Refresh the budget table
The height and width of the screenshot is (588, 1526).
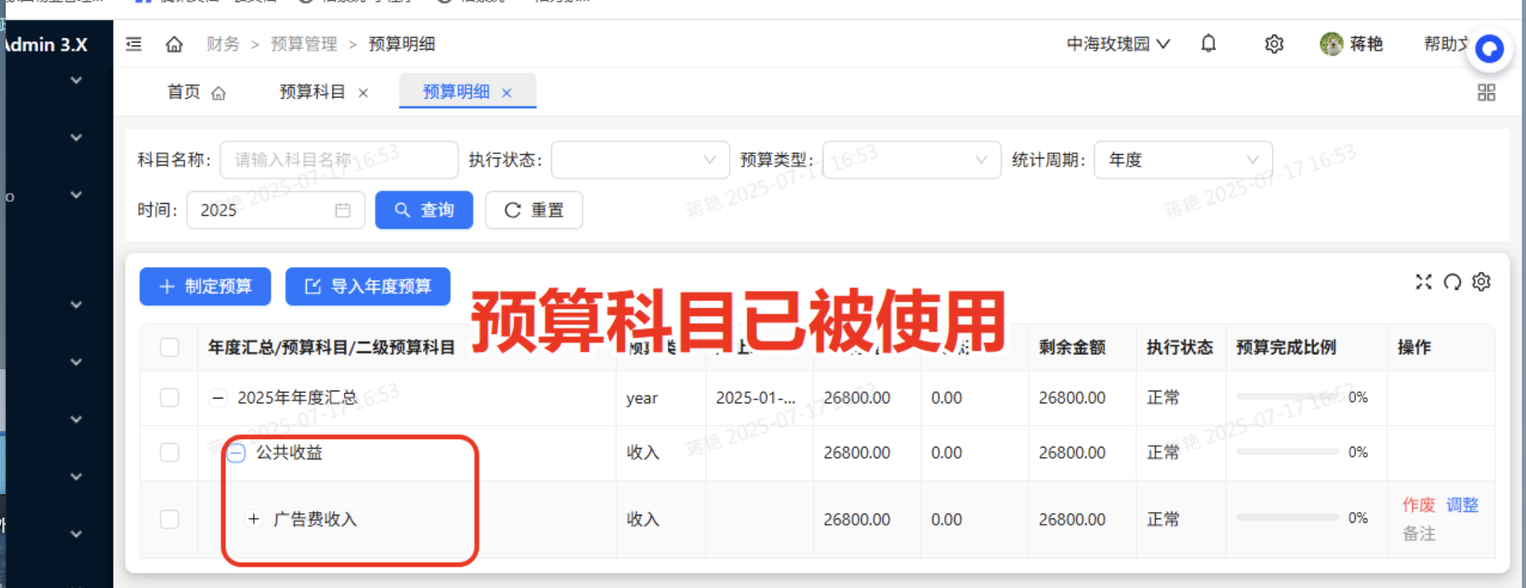[1452, 282]
